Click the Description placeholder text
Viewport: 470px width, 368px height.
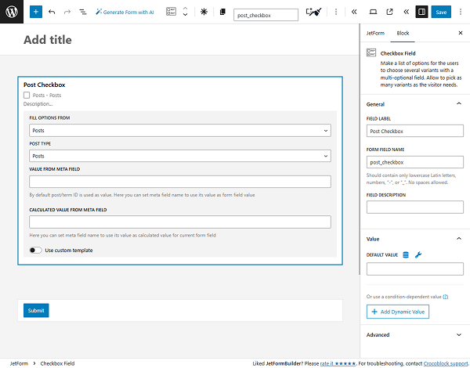(38, 104)
